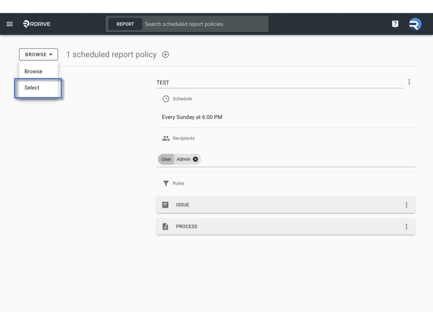Remove the Admin recipient chip
This screenshot has width=433, height=325.
(195, 159)
